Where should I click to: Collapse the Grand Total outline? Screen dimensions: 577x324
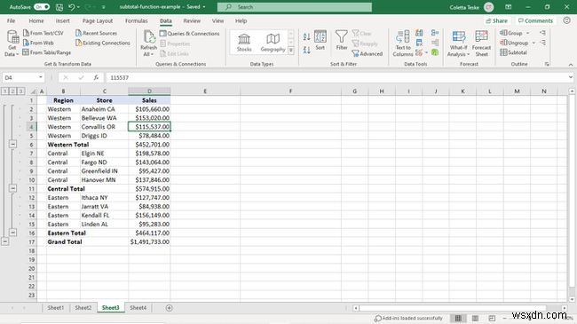(x=4, y=241)
